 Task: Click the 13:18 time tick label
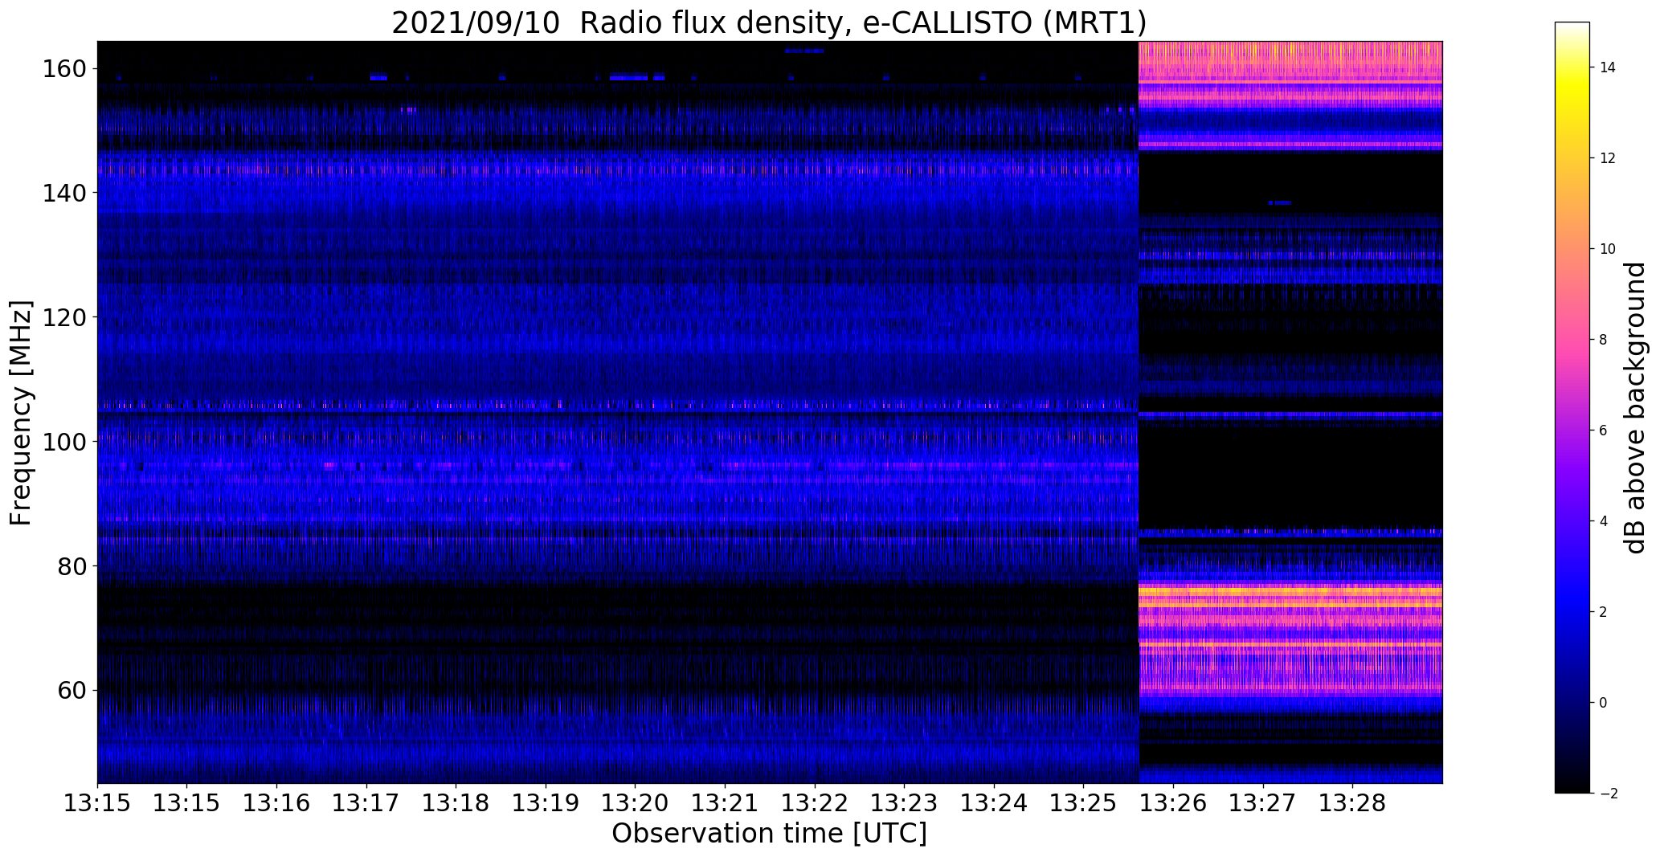click(x=456, y=803)
